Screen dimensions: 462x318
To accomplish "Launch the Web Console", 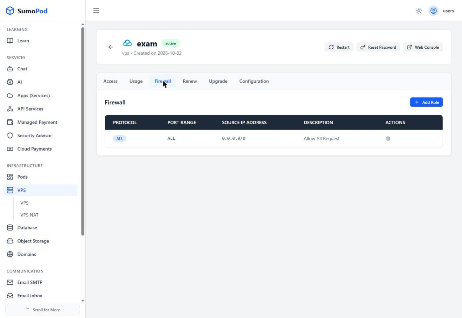I will [x=423, y=47].
